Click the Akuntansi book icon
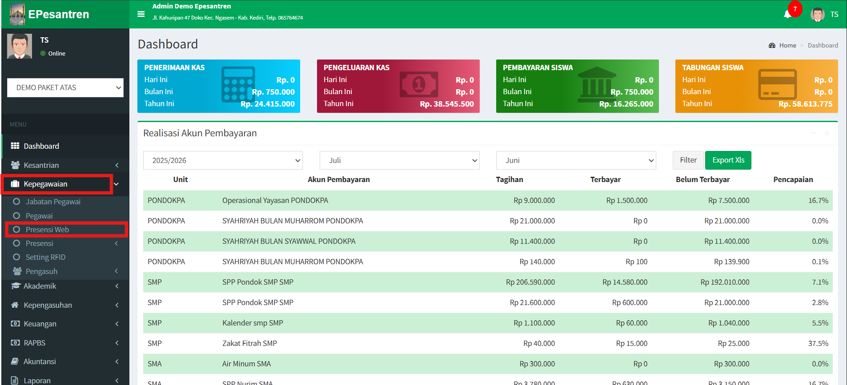This screenshot has width=847, height=385. click(15, 361)
